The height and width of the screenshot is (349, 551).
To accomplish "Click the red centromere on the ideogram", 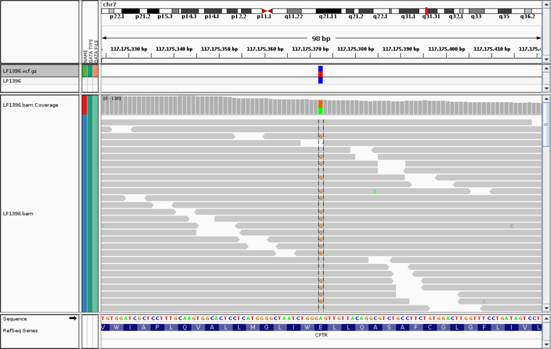I will (267, 11).
